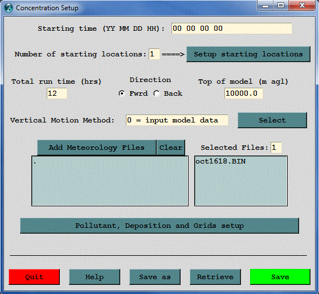Click the Save as button
The width and height of the screenshot is (319, 294).
(x=155, y=277)
